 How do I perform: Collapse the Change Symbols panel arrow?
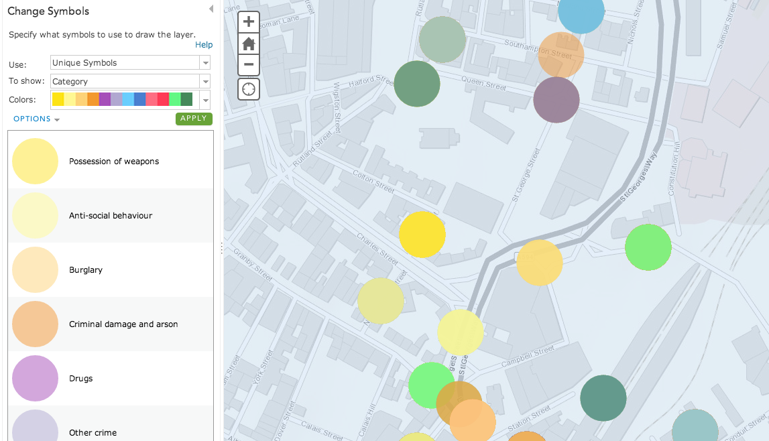click(x=211, y=9)
